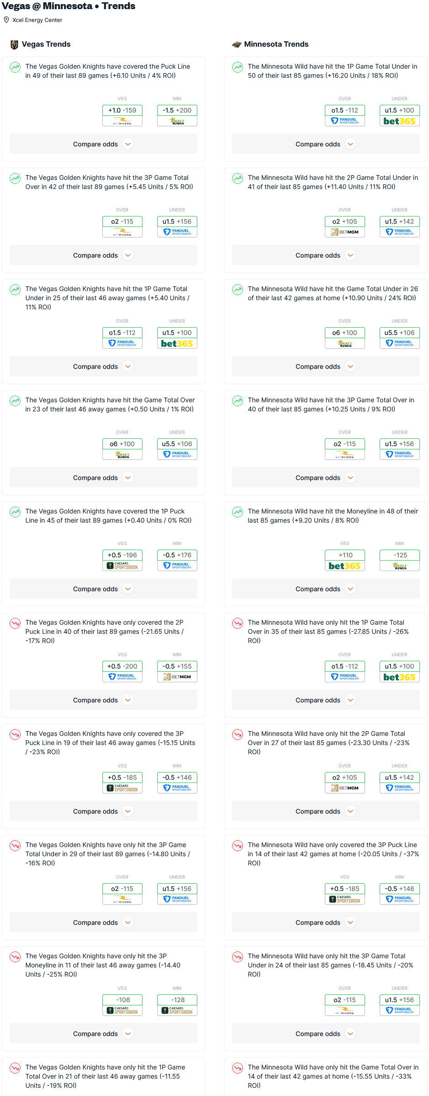
Task: Click the Minnesota Trends heading
Action: pos(276,44)
